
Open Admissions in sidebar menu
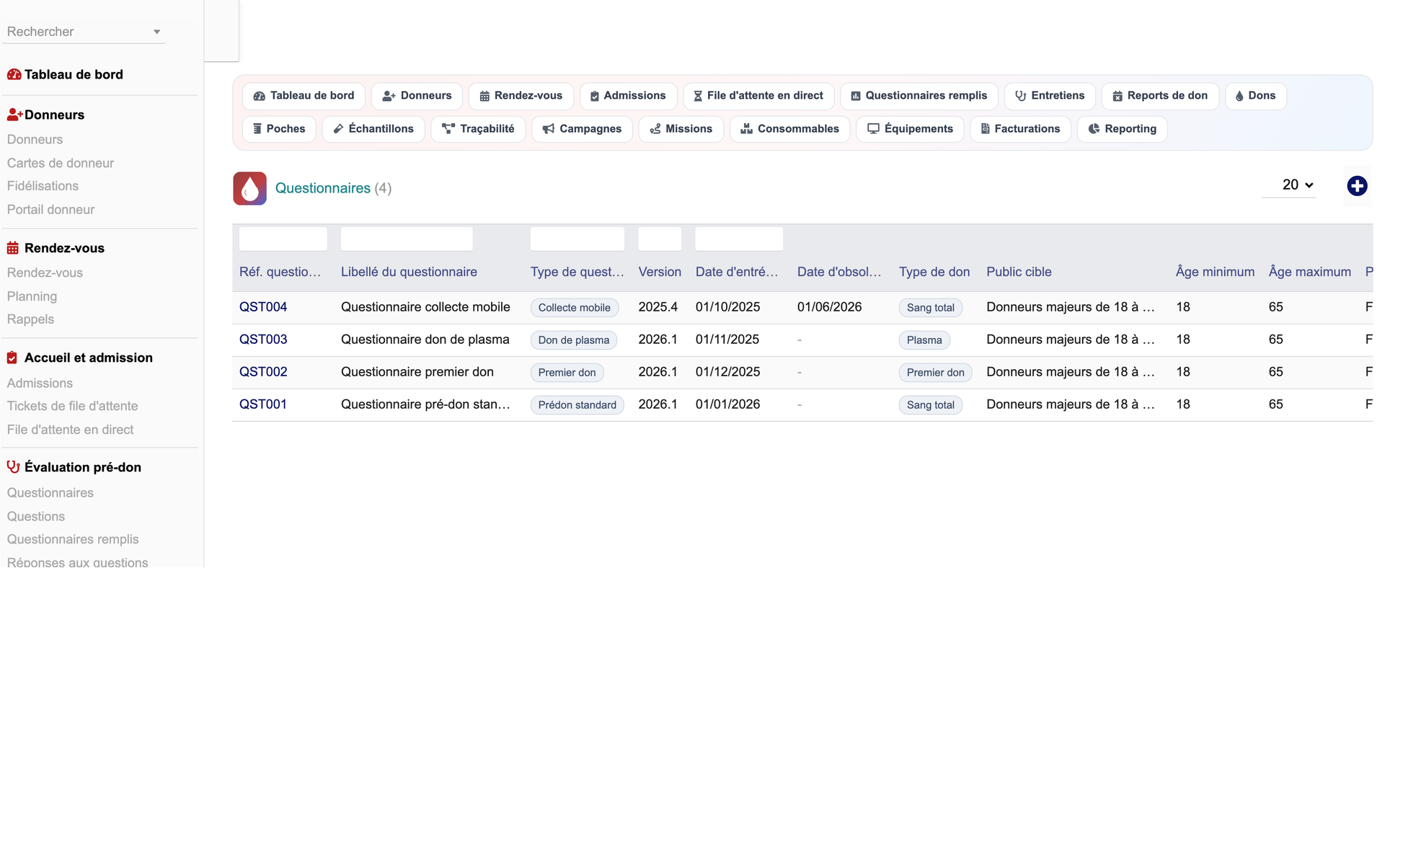coord(40,383)
